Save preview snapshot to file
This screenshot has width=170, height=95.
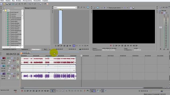[134, 8]
